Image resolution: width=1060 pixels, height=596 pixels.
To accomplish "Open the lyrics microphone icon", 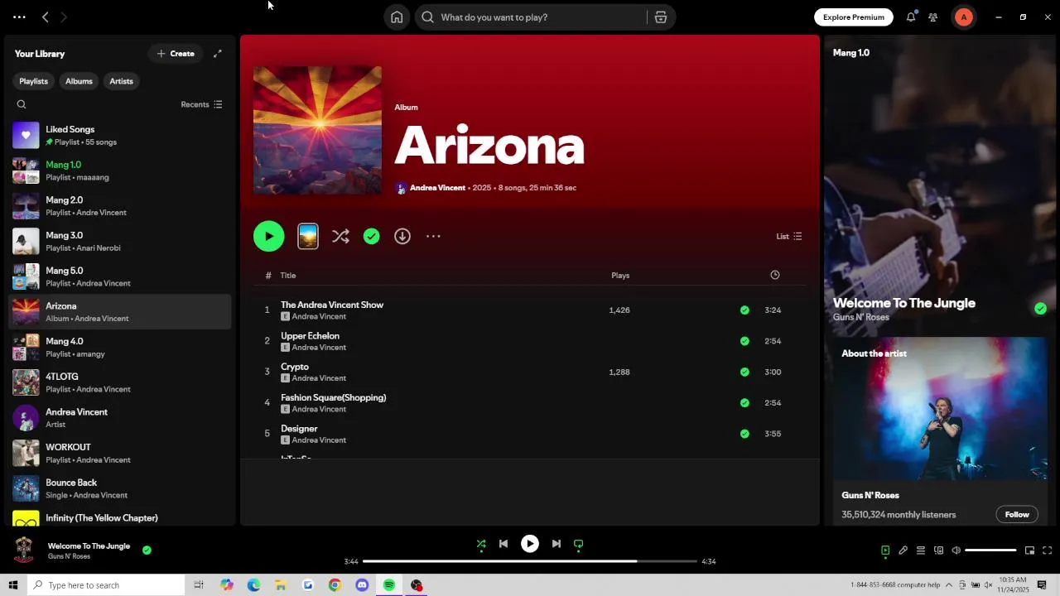I will pyautogui.click(x=903, y=550).
